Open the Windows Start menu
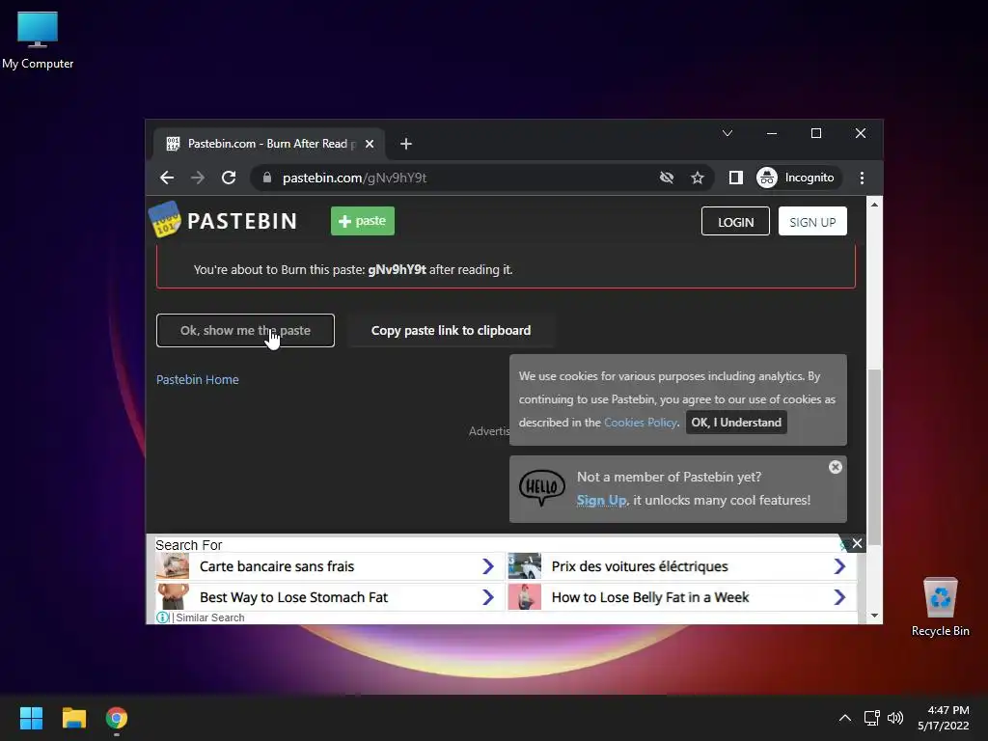 tap(31, 718)
